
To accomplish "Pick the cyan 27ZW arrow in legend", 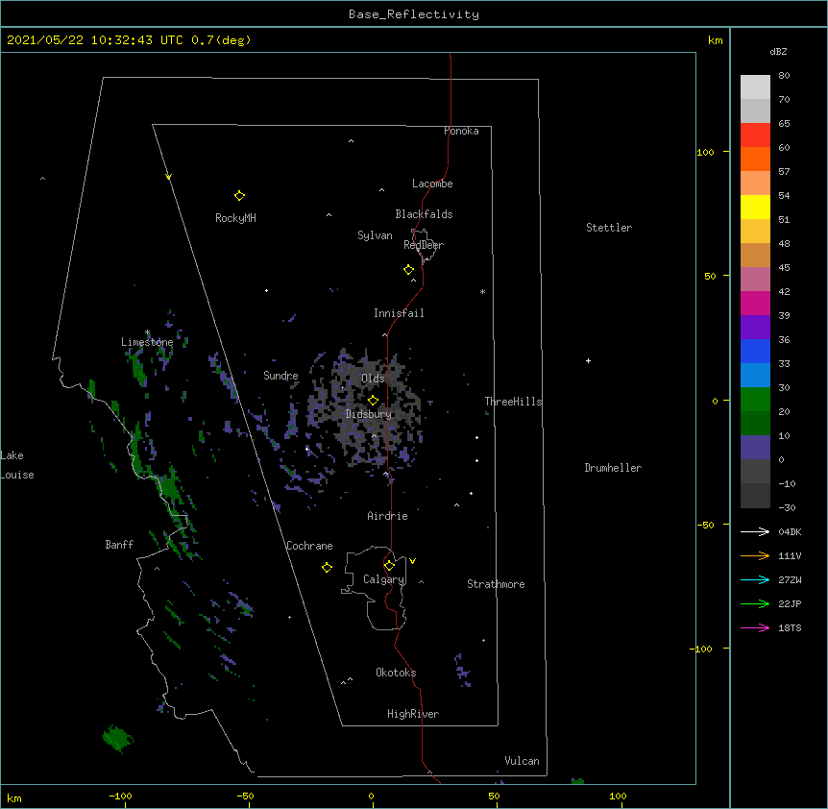I will tap(755, 579).
